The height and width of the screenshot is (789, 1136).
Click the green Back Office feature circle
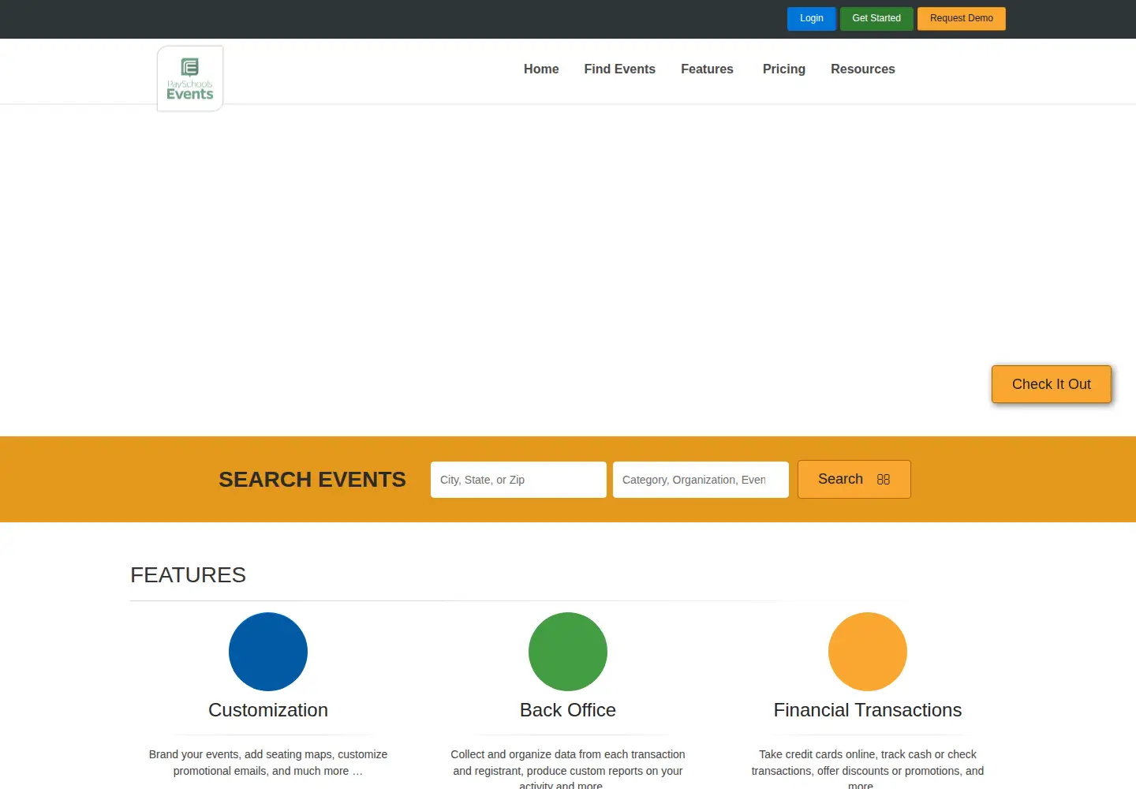click(568, 652)
